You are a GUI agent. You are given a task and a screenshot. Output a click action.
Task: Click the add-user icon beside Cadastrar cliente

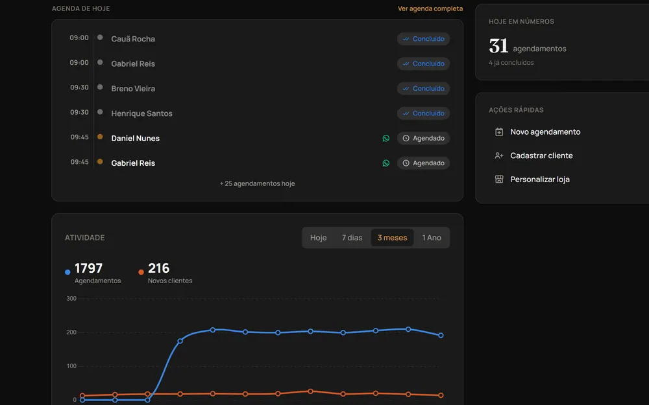click(x=499, y=156)
